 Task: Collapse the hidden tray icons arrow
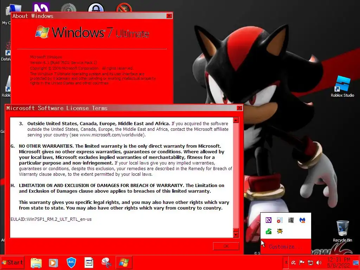point(286,262)
